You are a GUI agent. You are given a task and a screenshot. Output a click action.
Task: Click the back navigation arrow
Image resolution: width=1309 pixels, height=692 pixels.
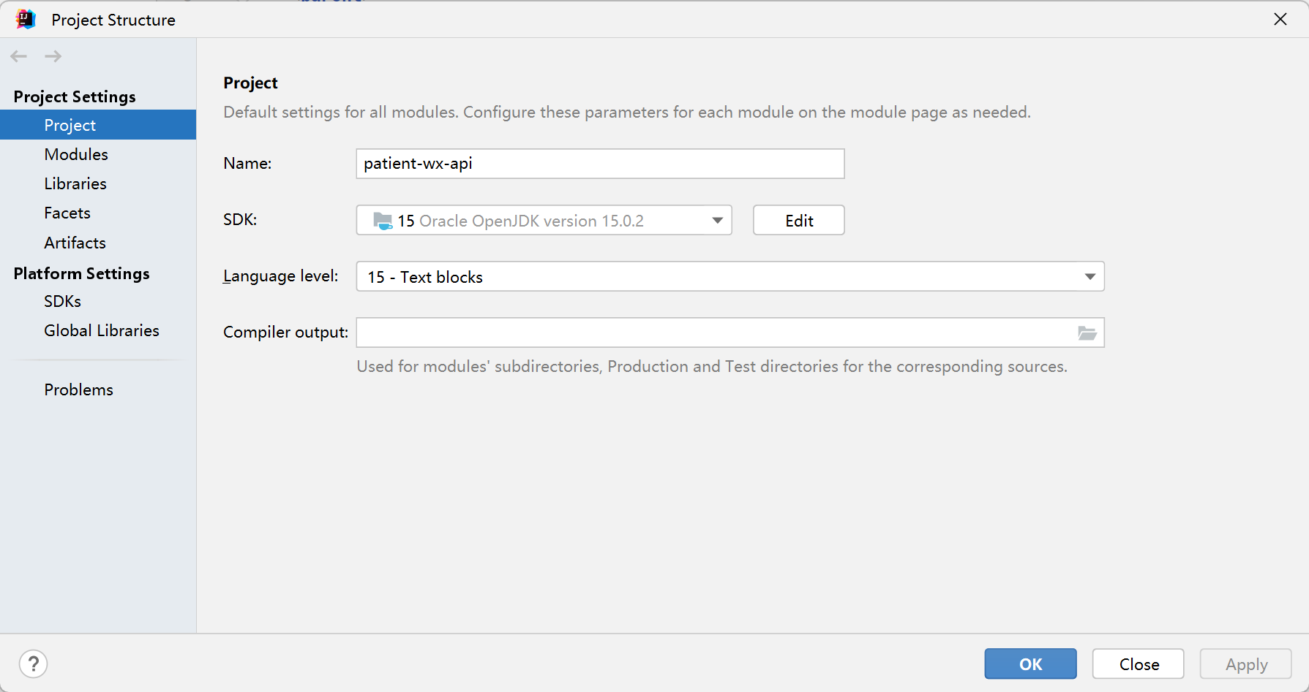19,56
